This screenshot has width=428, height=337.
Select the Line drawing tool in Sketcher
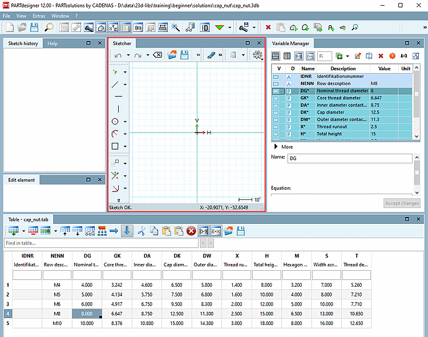click(x=116, y=85)
